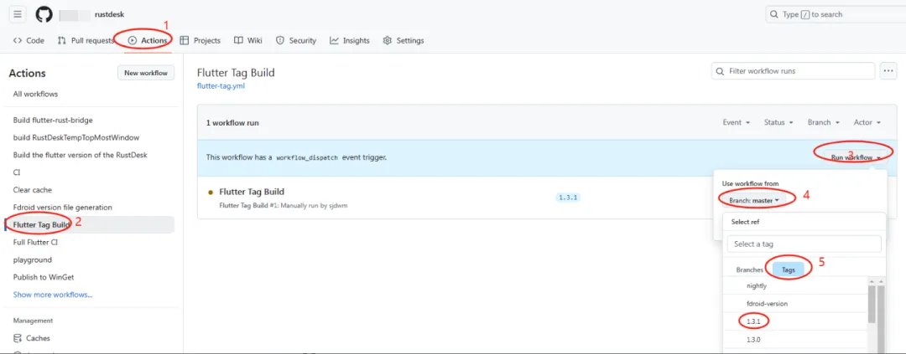
Task: Select the Clear cache workflow
Action: pos(33,190)
